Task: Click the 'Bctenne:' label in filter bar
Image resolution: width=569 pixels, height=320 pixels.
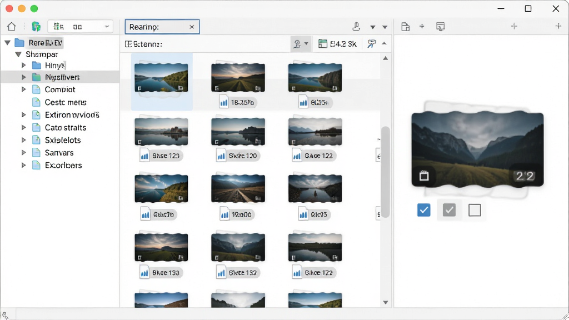Action: 148,44
